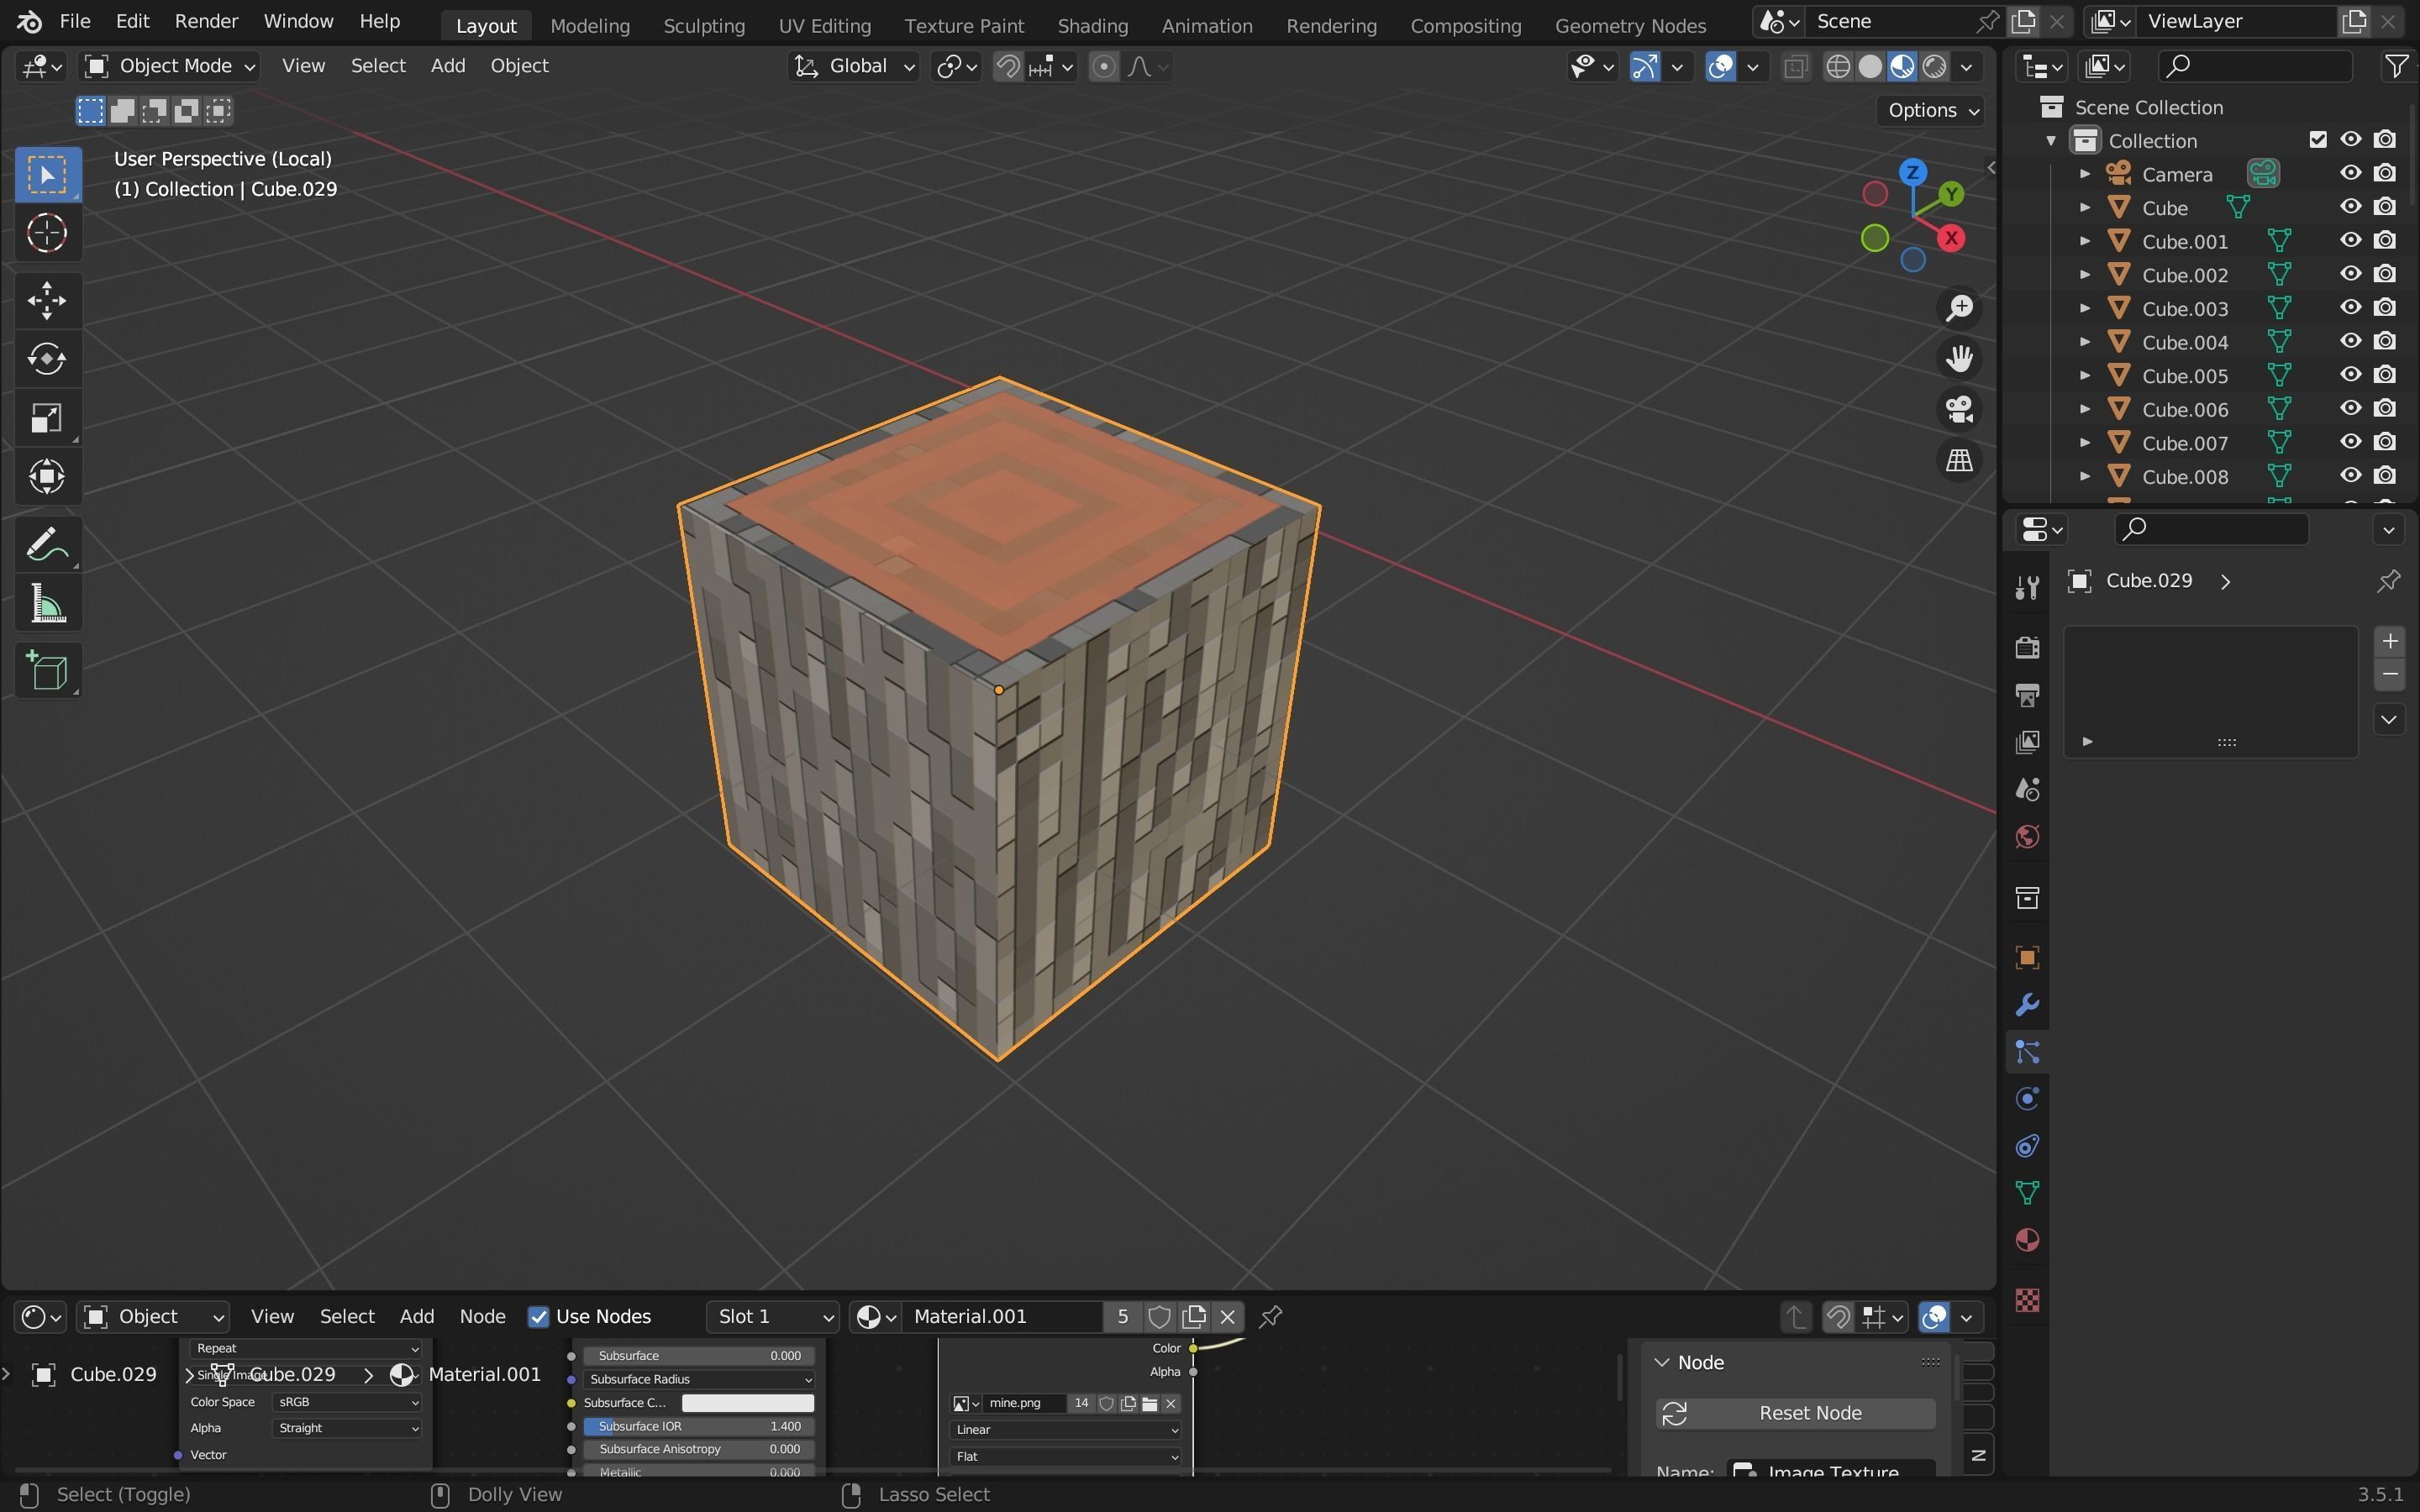Open the Object Data properties tab
The height and width of the screenshot is (1512, 2420).
[2027, 1193]
